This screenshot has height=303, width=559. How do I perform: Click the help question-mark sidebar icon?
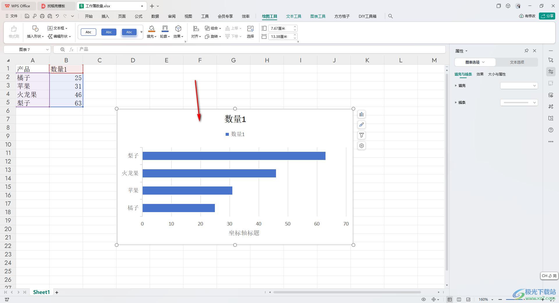coord(551,130)
